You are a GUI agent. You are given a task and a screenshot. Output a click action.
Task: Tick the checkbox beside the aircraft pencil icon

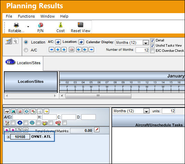tap(13, 123)
